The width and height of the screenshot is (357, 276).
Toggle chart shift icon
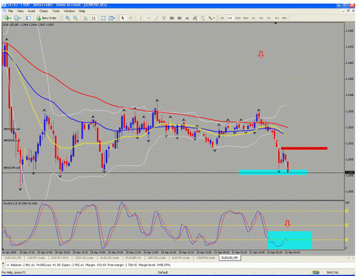pyautogui.click(x=93, y=18)
